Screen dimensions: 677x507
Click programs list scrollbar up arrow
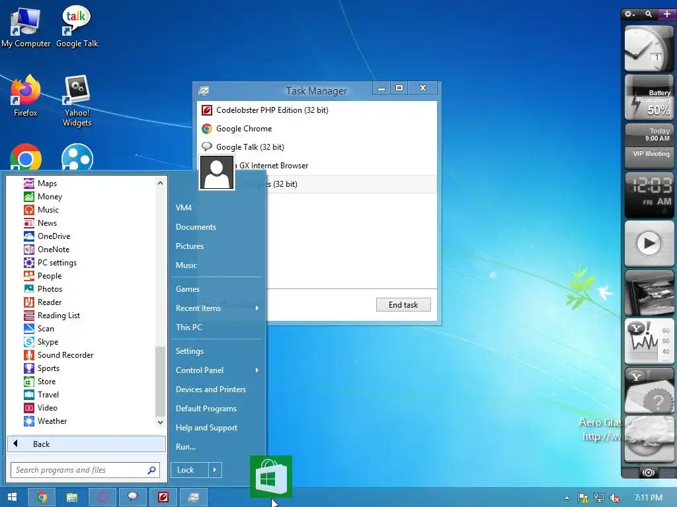pos(160,183)
